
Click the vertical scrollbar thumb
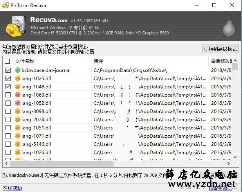click(235, 66)
